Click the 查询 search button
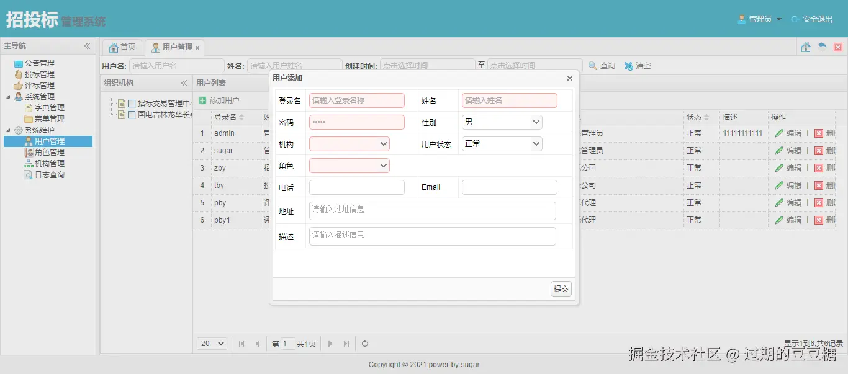Screen dimensions: 848x374 (x=602, y=66)
